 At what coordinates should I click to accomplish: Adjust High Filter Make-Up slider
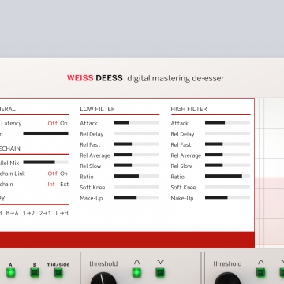(x=227, y=197)
